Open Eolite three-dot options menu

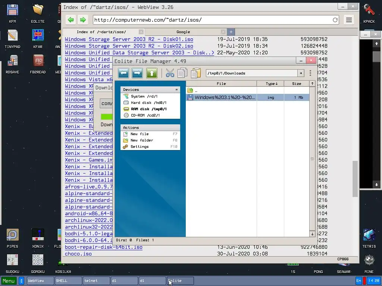point(310,73)
